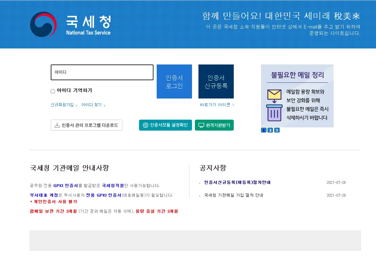
Task: Open notice 국세청 기관메일 가입 절차 안내
Action: [233, 195]
